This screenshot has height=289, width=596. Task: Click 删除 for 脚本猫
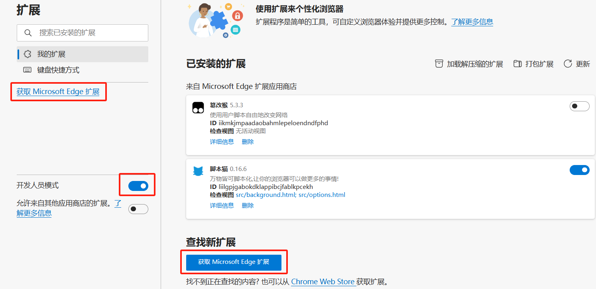[248, 206]
